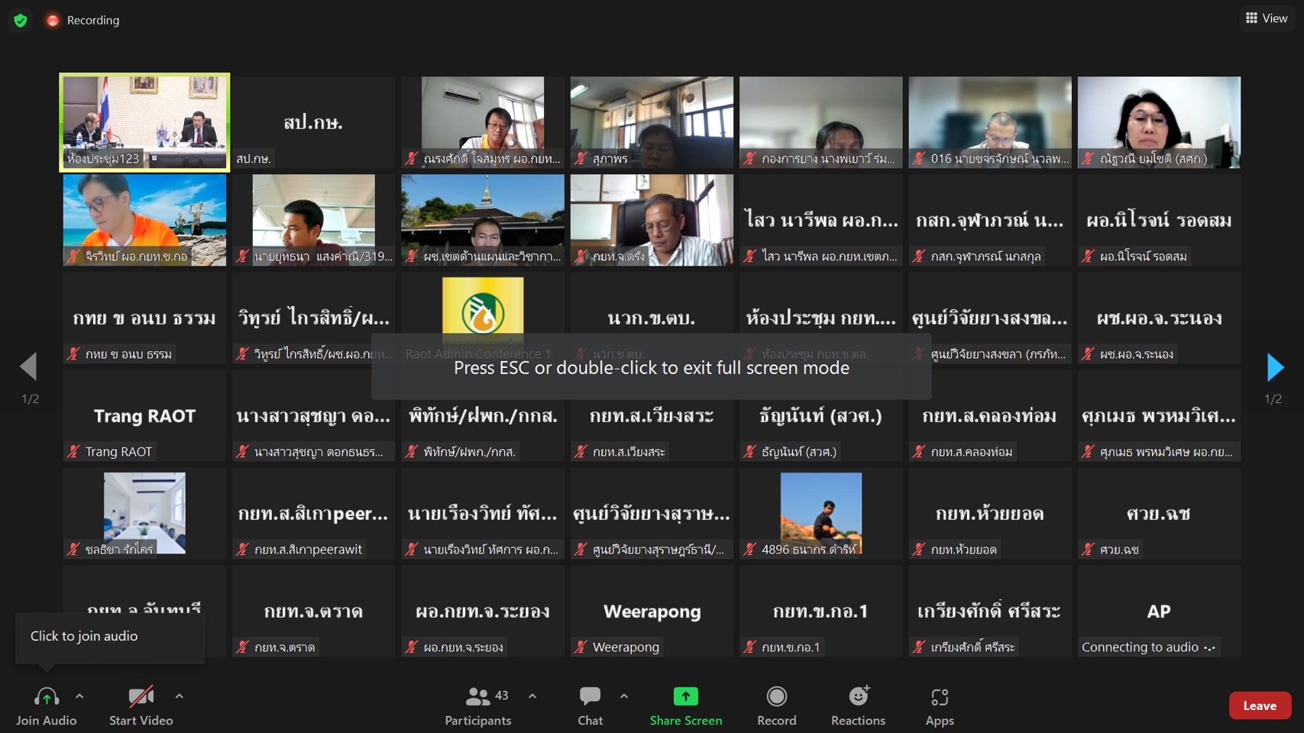This screenshot has height=733, width=1304.
Task: Click muted mic icon on กยท.ห้วยยอด label
Action: coord(920,549)
